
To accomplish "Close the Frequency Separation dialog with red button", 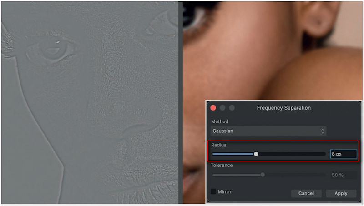I will click(213, 108).
